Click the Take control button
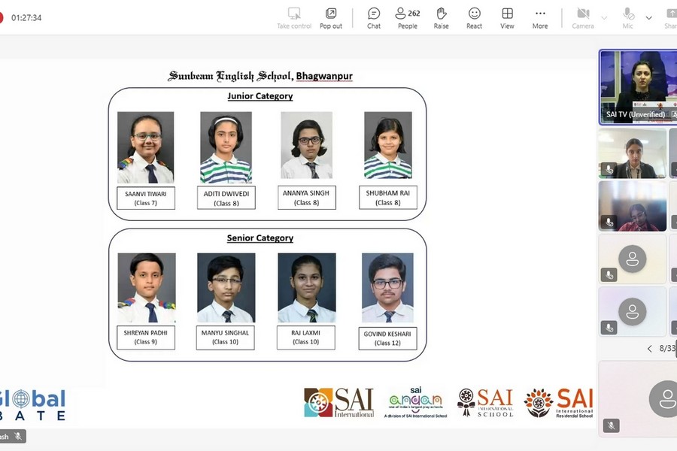Viewport: 677px width, 451px height. (x=294, y=17)
